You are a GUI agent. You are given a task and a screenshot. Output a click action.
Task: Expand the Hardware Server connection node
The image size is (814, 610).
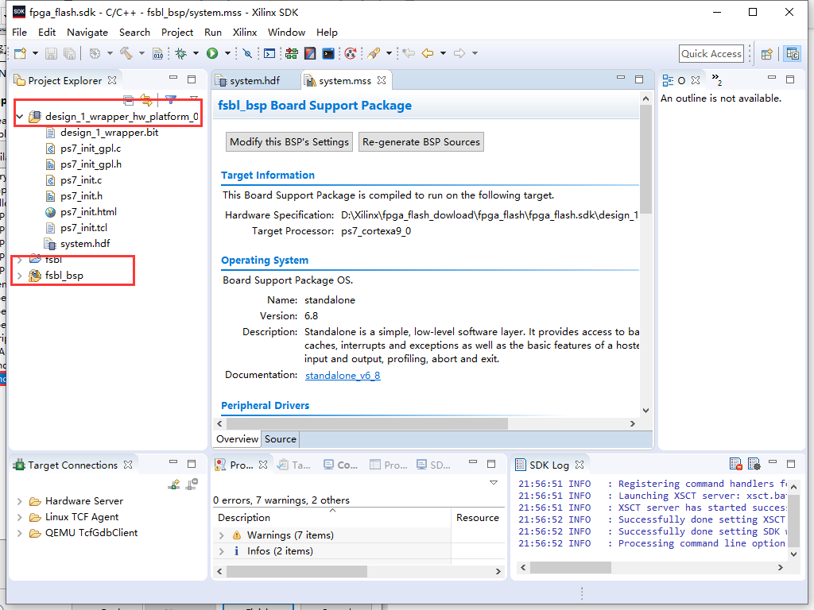pyautogui.click(x=20, y=501)
